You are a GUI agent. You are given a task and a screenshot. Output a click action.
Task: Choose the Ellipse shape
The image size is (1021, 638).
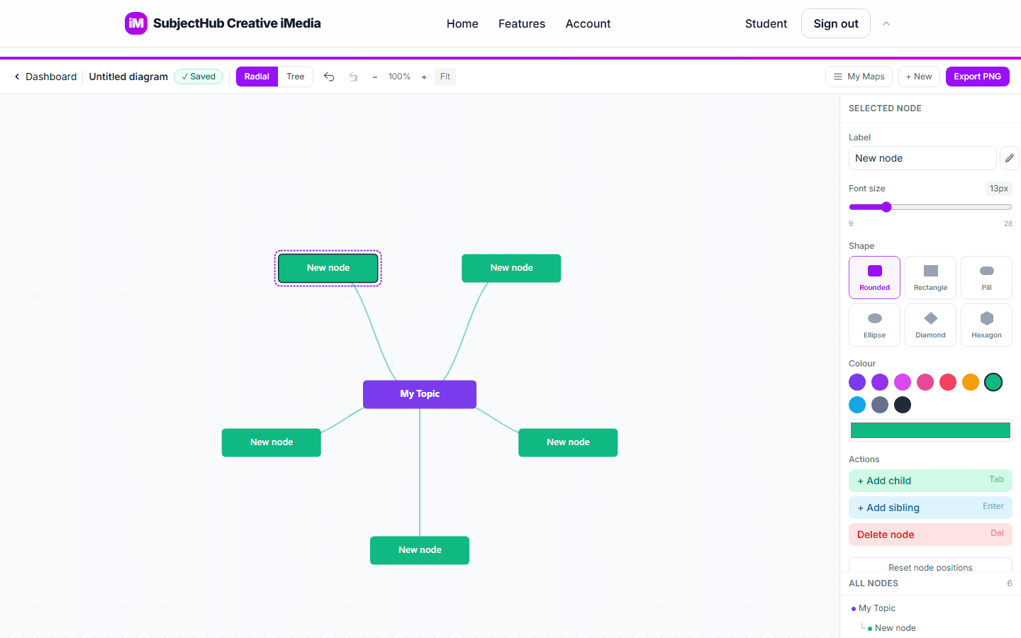(874, 325)
